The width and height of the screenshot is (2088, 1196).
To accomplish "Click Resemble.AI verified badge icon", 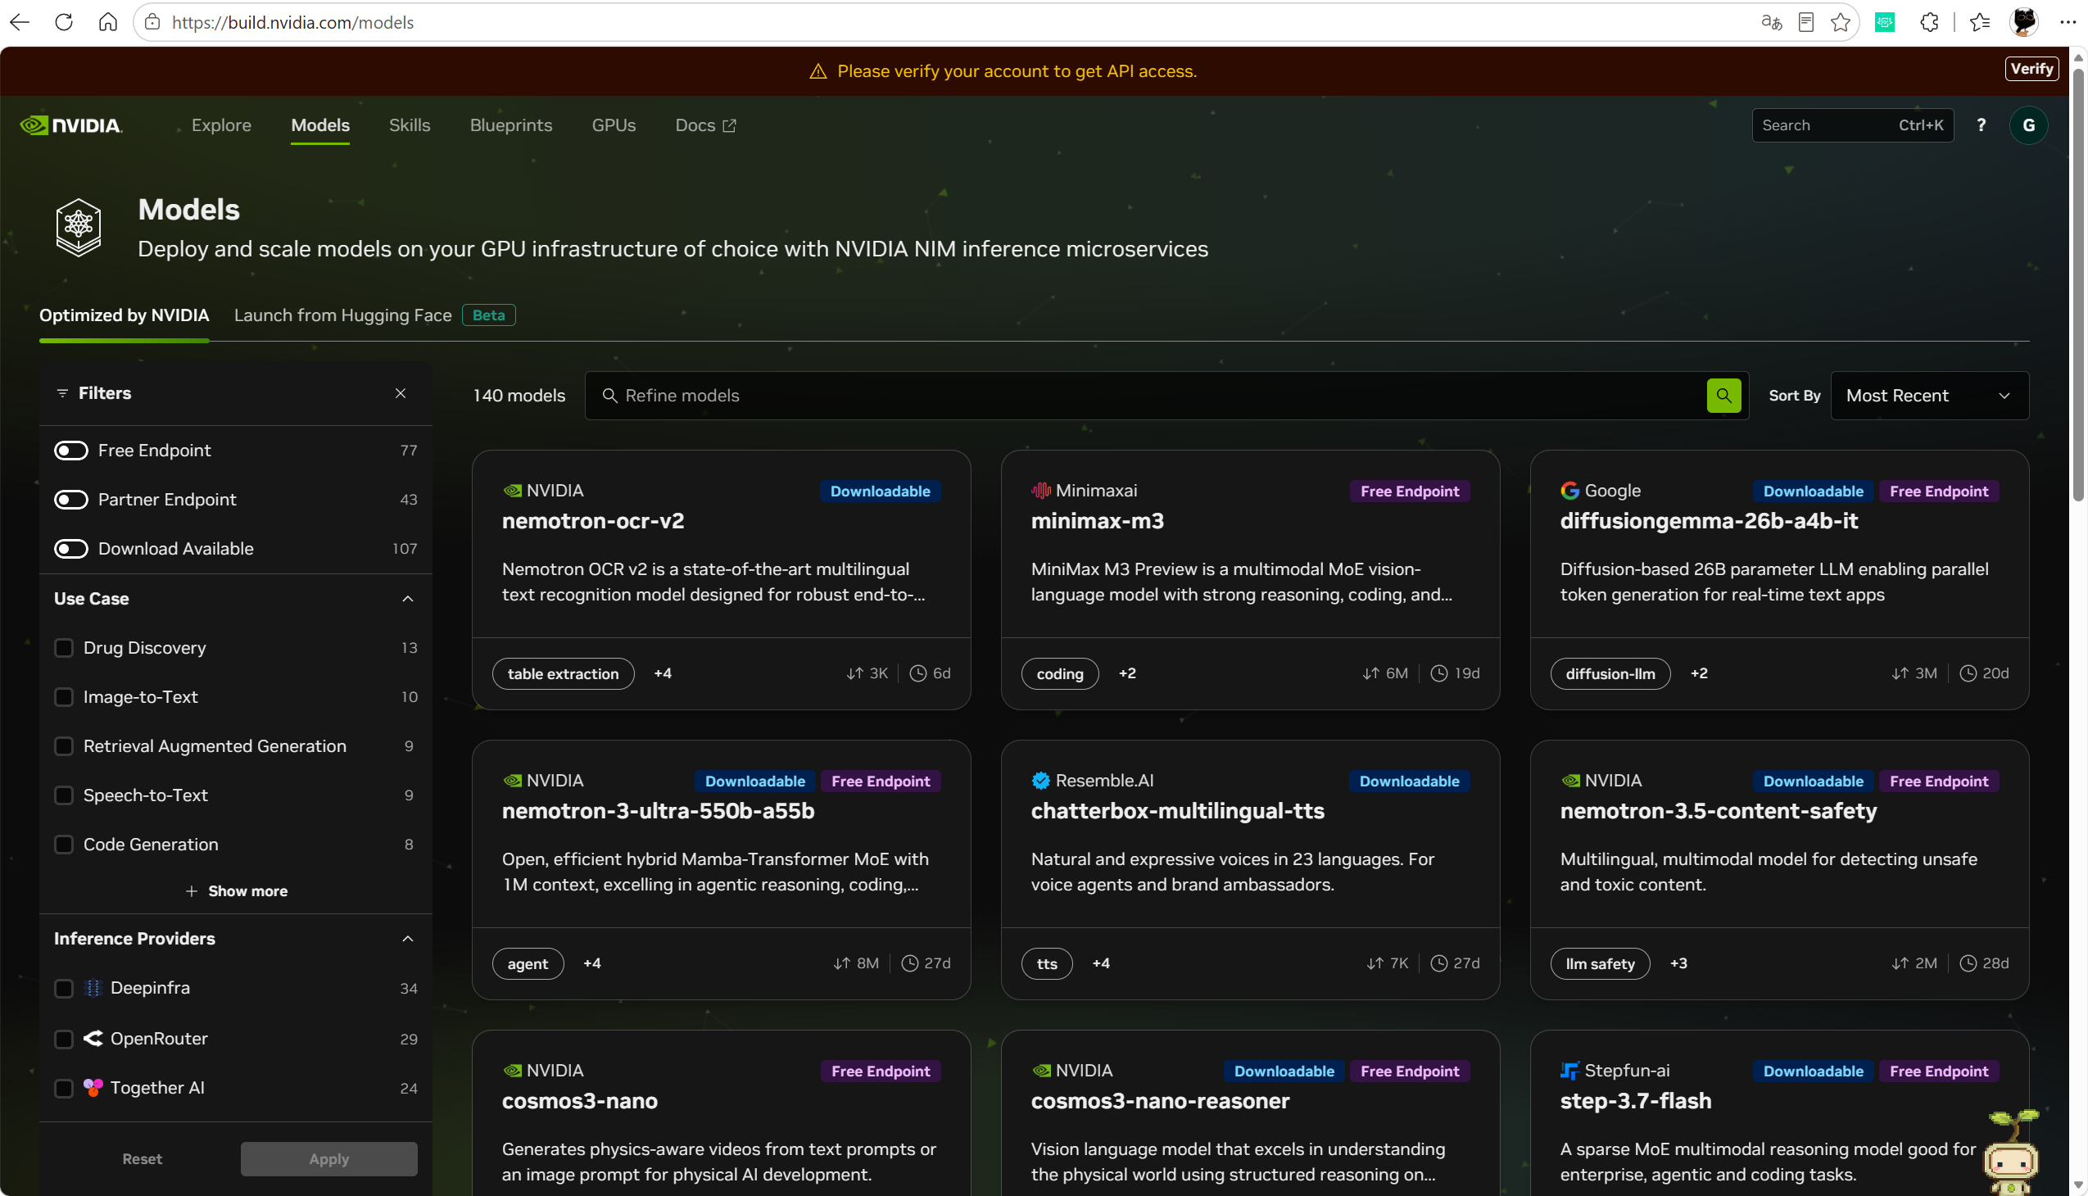I will tap(1040, 781).
